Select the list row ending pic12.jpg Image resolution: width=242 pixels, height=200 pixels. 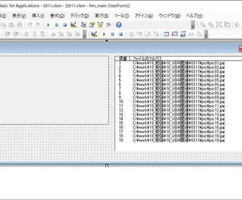click(x=178, y=110)
